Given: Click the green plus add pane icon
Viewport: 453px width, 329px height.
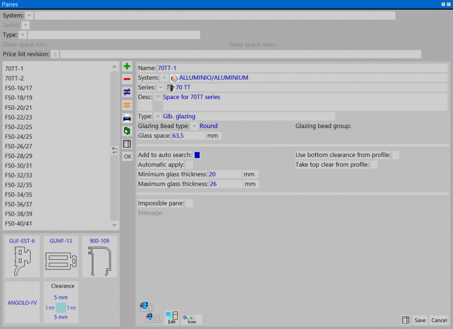Looking at the screenshot, I should pyautogui.click(x=127, y=66).
